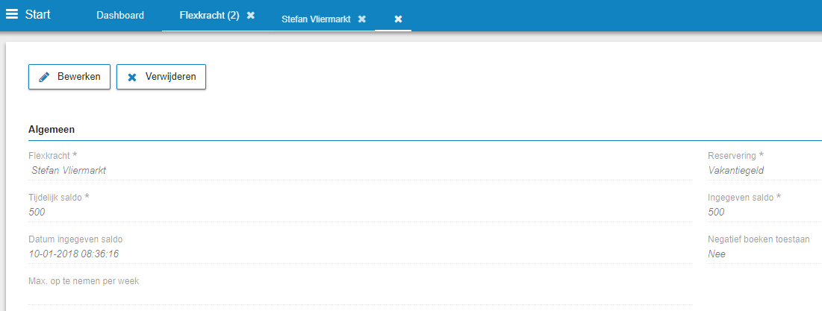Close the Flexkracht (2) tab

(x=251, y=15)
